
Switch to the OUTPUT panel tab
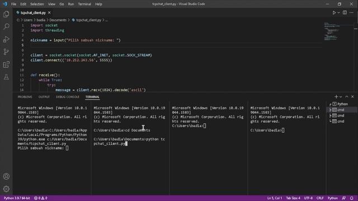point(44,97)
